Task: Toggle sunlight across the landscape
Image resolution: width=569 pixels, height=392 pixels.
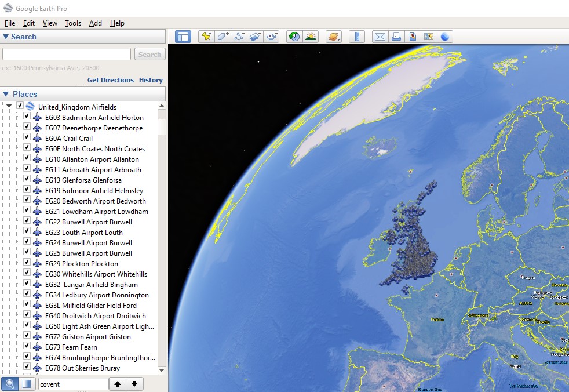Action: point(311,36)
